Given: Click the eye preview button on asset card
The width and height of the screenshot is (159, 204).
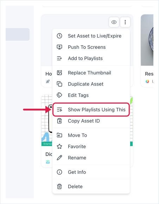Looking at the screenshot, I should coord(114,22).
